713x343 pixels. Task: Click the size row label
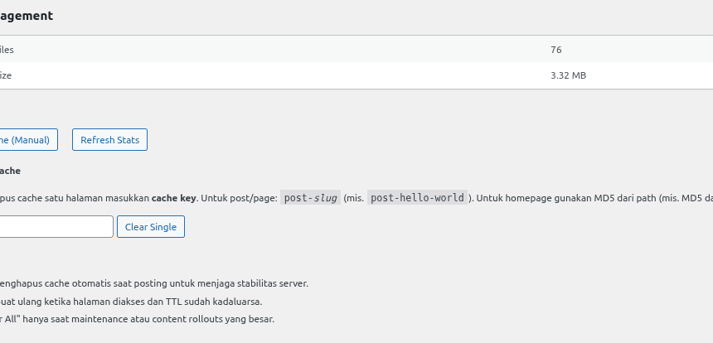click(6, 75)
